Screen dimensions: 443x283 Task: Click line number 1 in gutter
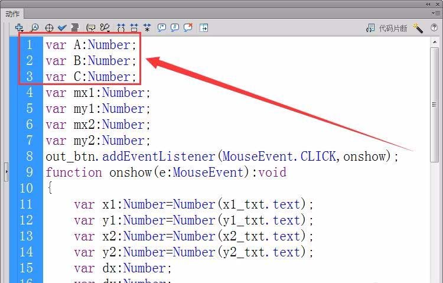coord(30,45)
